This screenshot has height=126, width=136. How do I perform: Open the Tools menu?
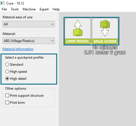pos(15,9)
